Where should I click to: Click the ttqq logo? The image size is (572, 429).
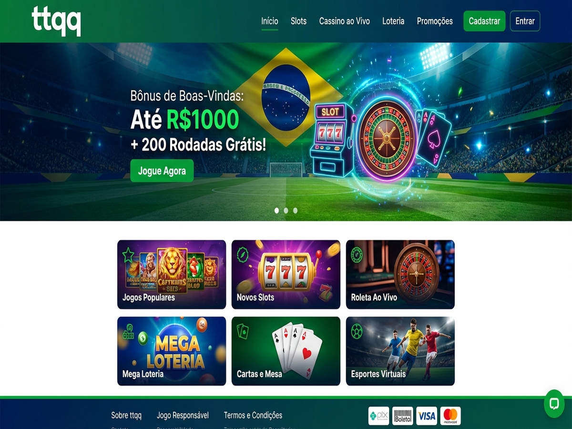coord(56,21)
